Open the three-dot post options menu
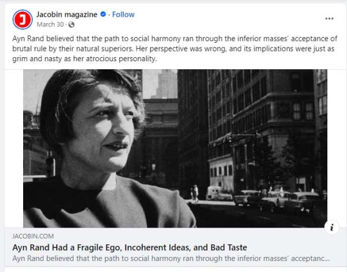The image size is (347, 272). [329, 18]
